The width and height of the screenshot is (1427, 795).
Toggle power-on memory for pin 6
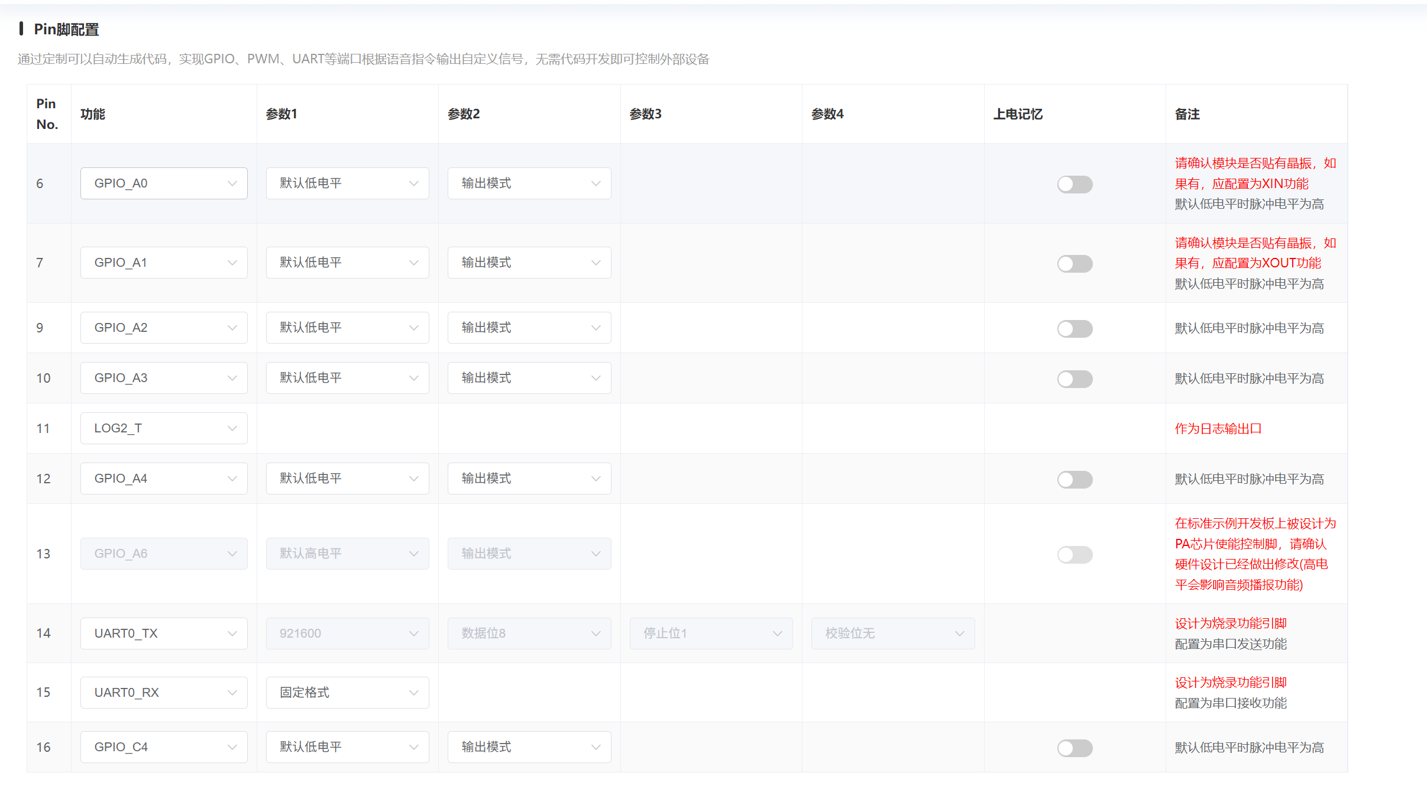[1075, 185]
